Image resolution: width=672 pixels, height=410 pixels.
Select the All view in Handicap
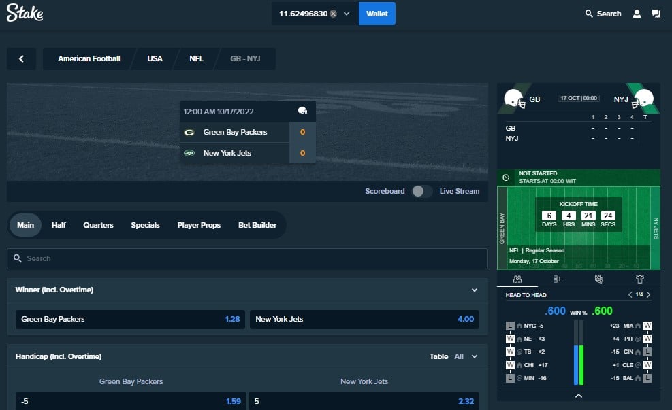459,356
